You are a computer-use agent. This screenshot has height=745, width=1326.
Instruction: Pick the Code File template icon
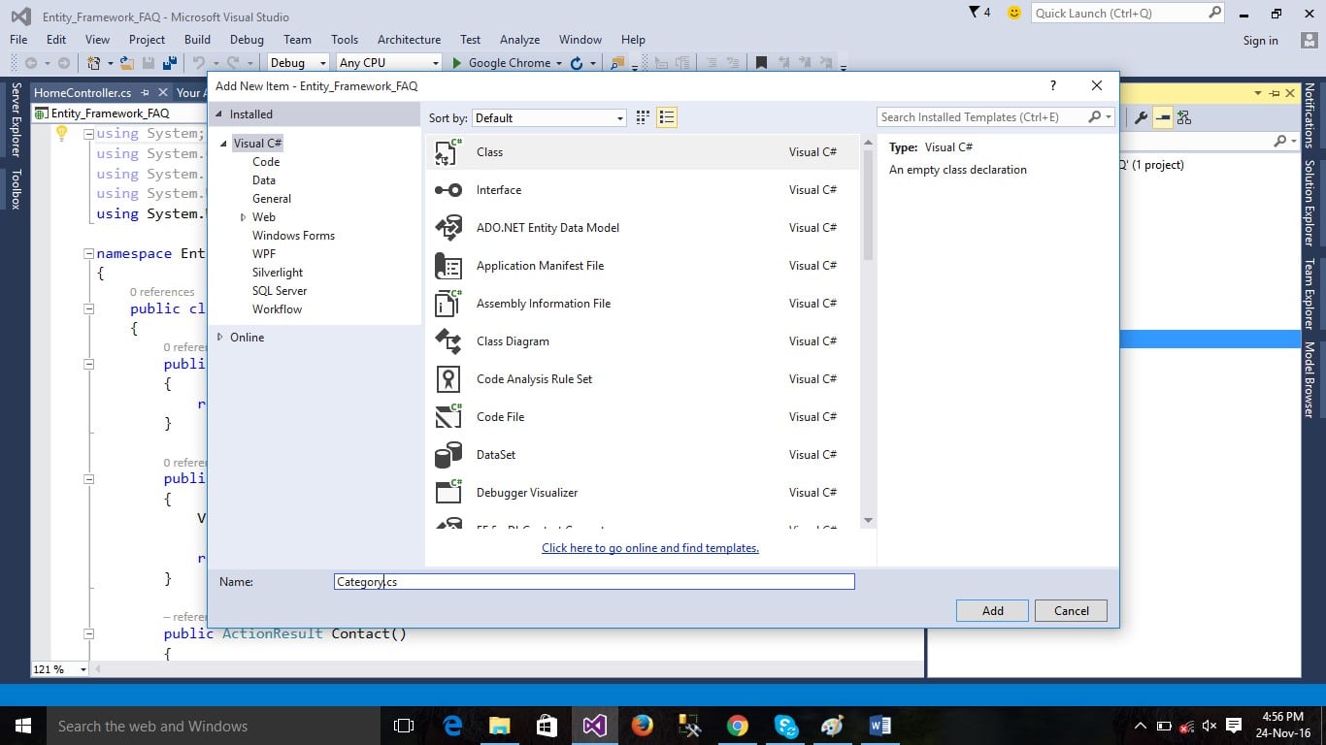448,417
